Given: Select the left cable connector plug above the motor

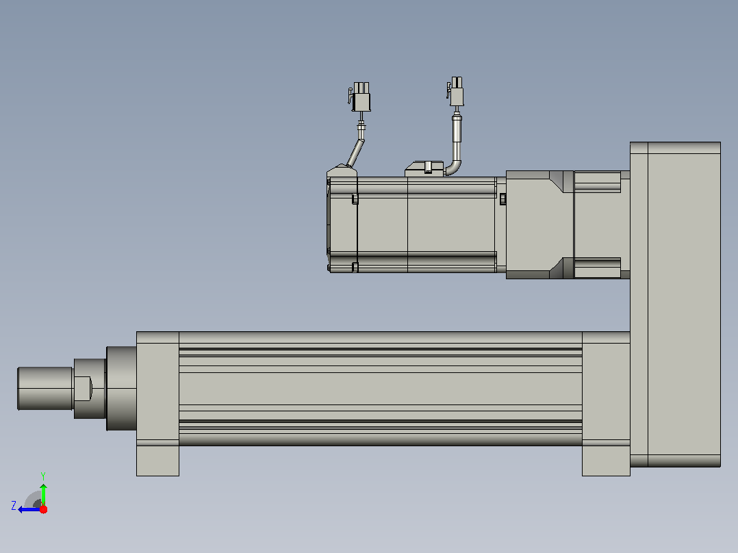Looking at the screenshot, I should click(360, 97).
